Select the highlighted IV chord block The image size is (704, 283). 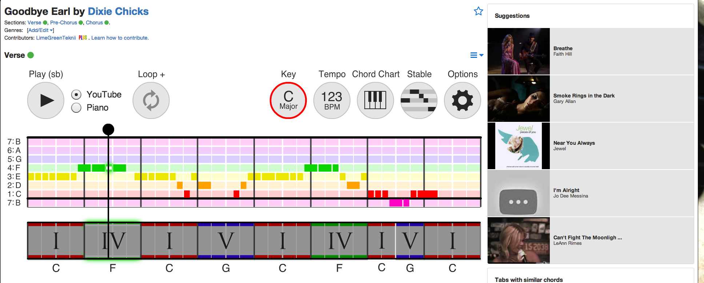coord(113,240)
